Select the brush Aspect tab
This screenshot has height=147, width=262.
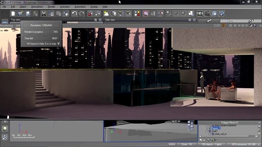(209, 21)
